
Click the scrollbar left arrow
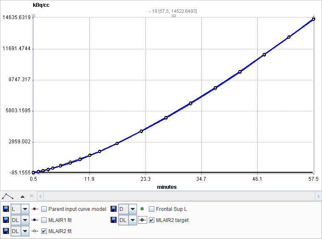(40, 196)
